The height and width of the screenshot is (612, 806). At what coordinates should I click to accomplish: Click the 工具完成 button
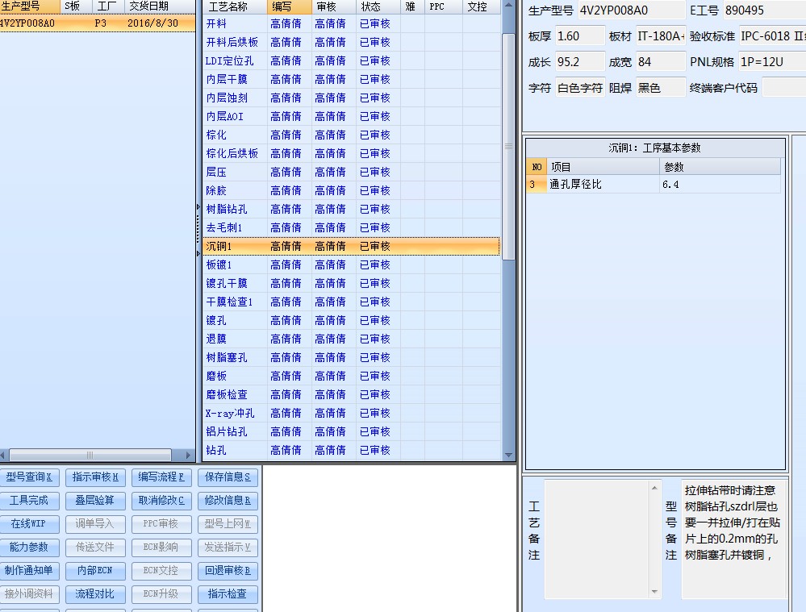pyautogui.click(x=29, y=501)
